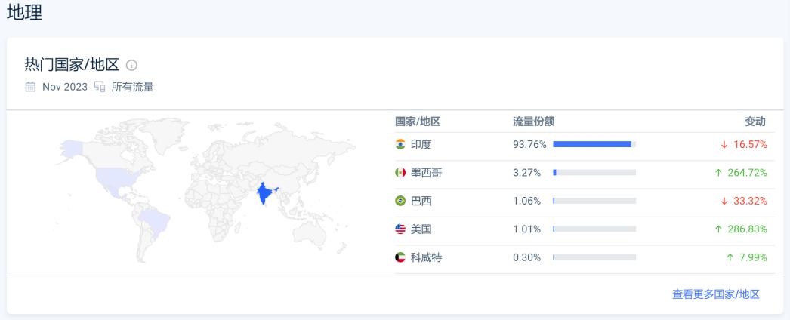Click the calendar icon before Nov 2023
The image size is (790, 320).
click(30, 87)
